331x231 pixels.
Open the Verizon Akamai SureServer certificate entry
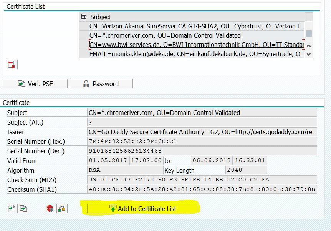coord(196,26)
